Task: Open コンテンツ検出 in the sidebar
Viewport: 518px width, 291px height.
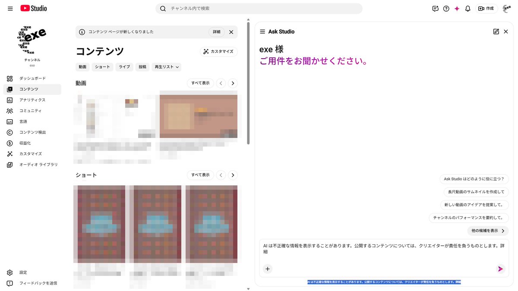Action: (x=32, y=132)
